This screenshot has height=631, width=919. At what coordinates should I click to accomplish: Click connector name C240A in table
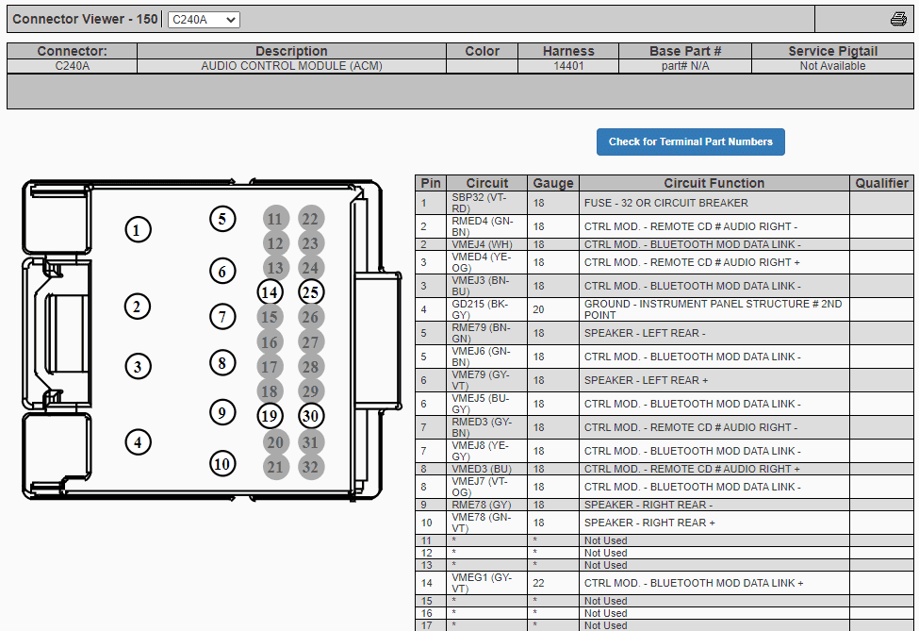pyautogui.click(x=72, y=66)
